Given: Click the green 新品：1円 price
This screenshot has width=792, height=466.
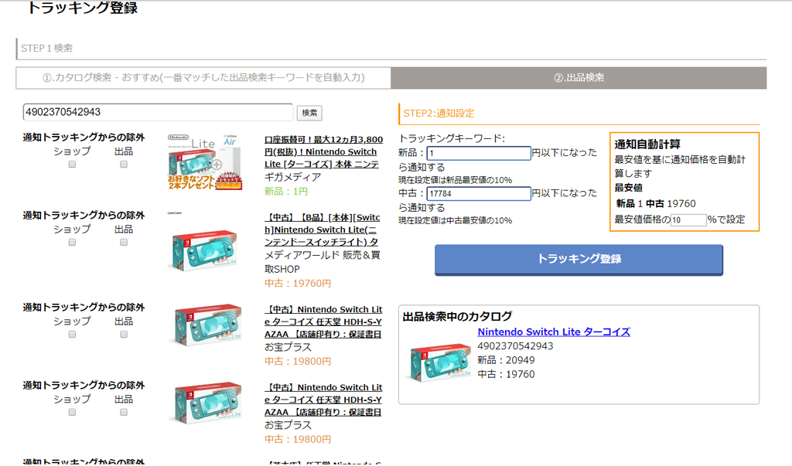Looking at the screenshot, I should pyautogui.click(x=286, y=192).
